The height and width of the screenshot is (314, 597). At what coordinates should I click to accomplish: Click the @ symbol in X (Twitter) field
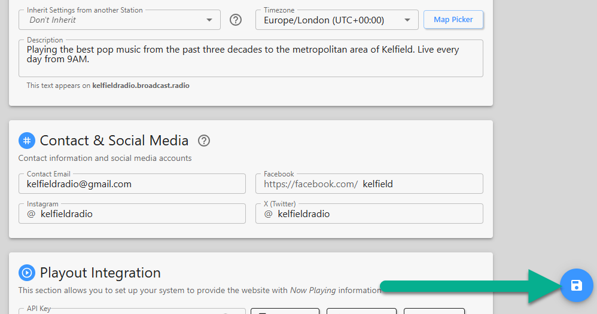tap(269, 214)
